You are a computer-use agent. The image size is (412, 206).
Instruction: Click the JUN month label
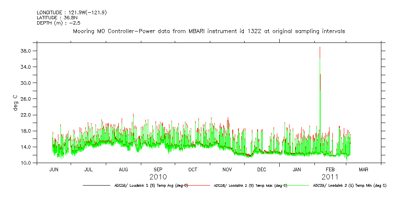coord(54,170)
